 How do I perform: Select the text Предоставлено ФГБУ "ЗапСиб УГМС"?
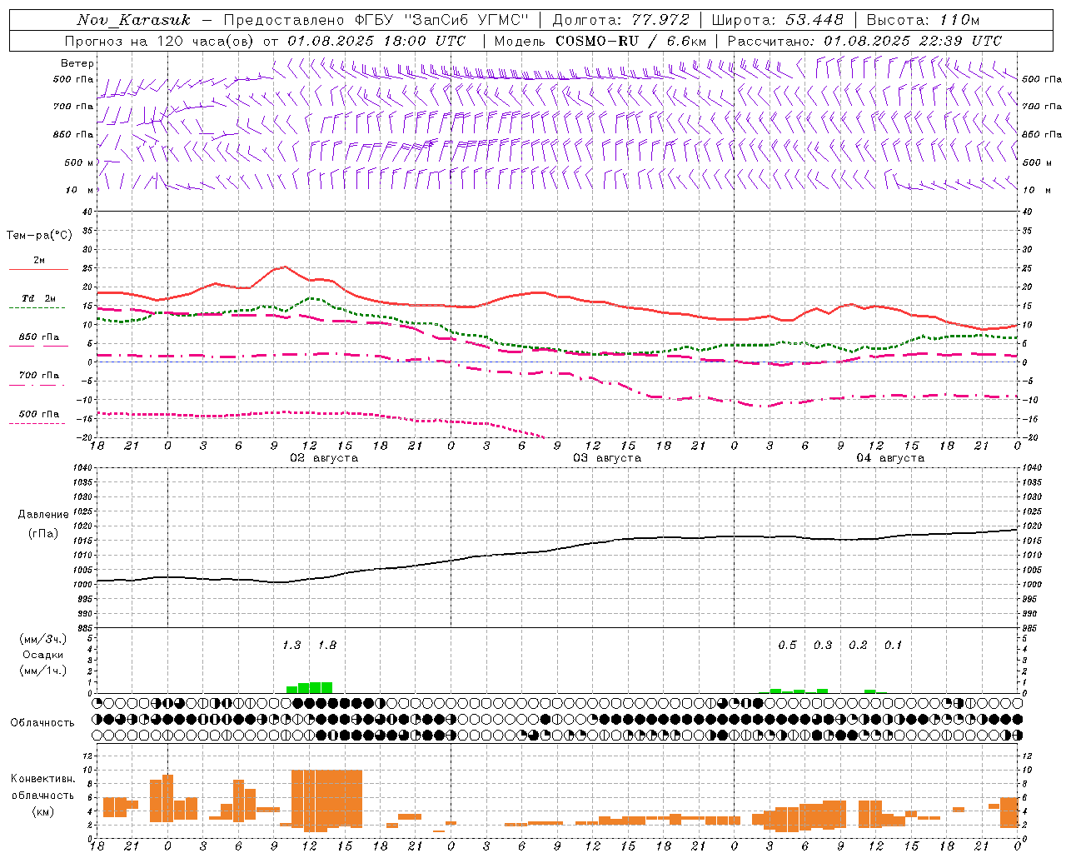(376, 20)
